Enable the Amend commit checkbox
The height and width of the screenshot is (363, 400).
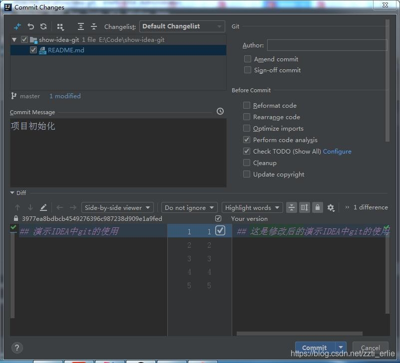click(247, 59)
